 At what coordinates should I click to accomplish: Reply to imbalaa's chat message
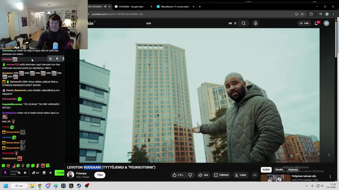pyautogui.click(x=51, y=59)
